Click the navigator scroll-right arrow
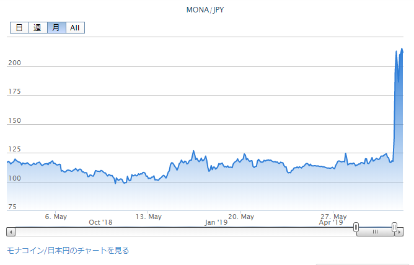This screenshot has width=414, height=265. point(399,232)
